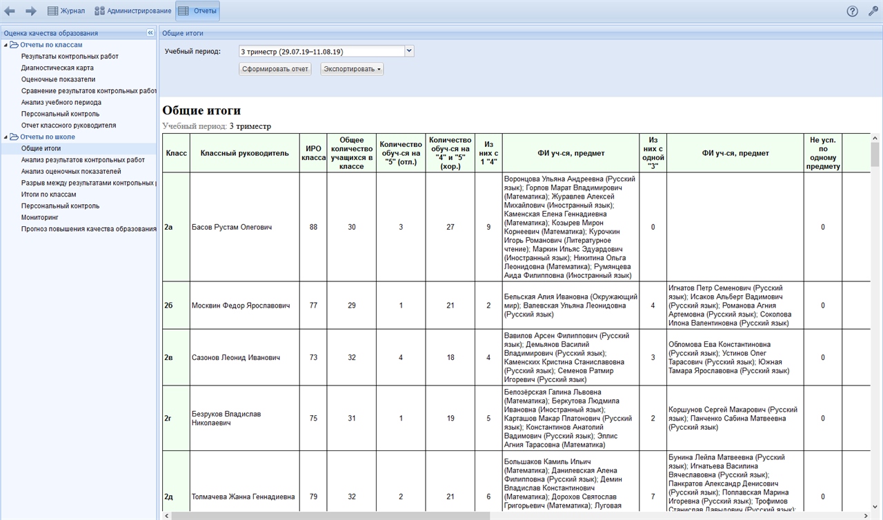This screenshot has height=520, width=883.
Task: Click the Сформировать отчет button
Action: 275,69
